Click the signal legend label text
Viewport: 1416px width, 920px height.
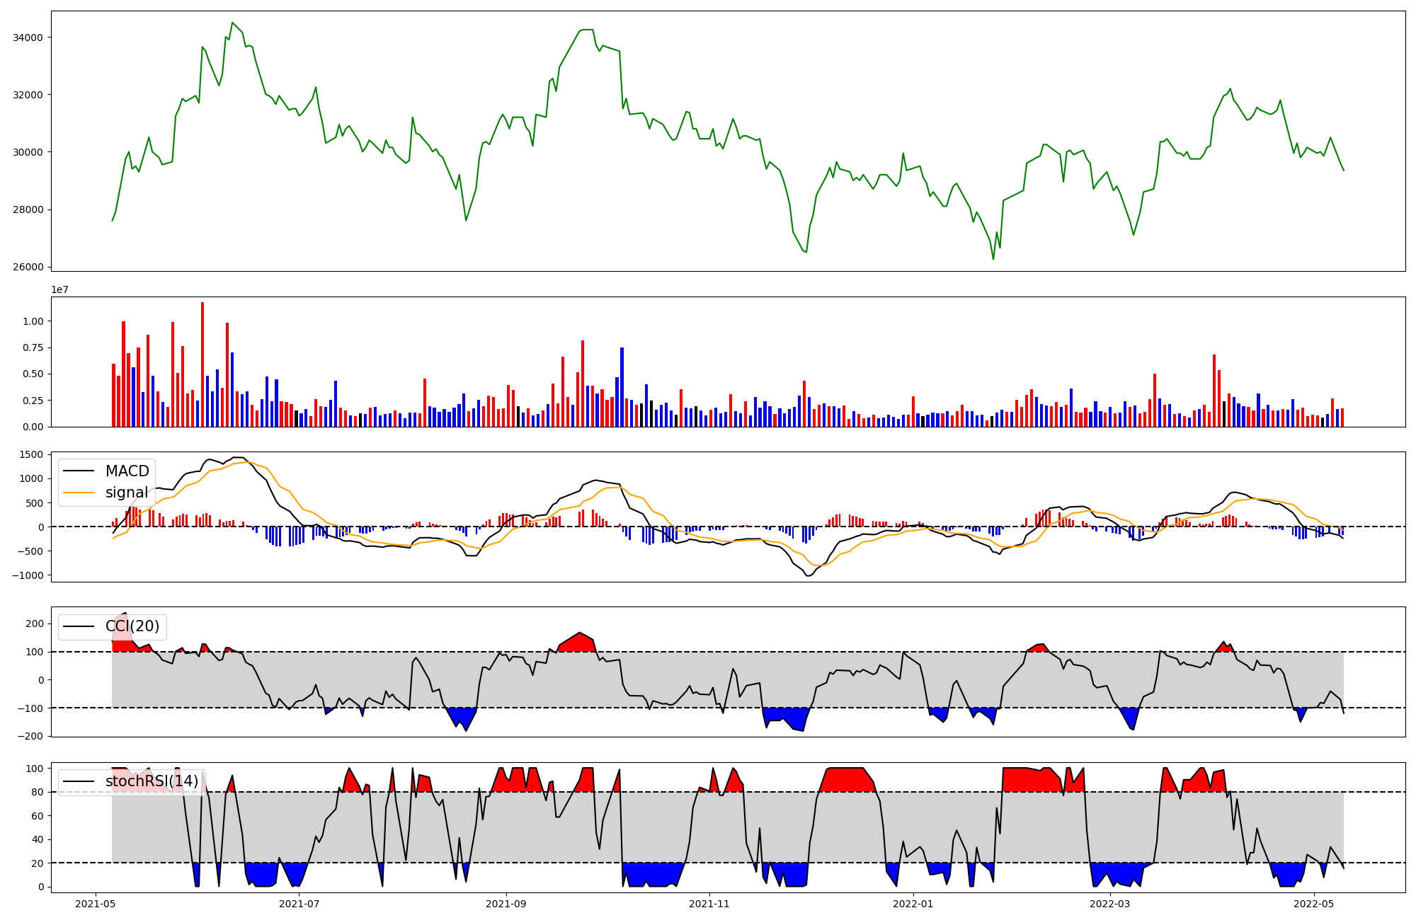click(127, 493)
